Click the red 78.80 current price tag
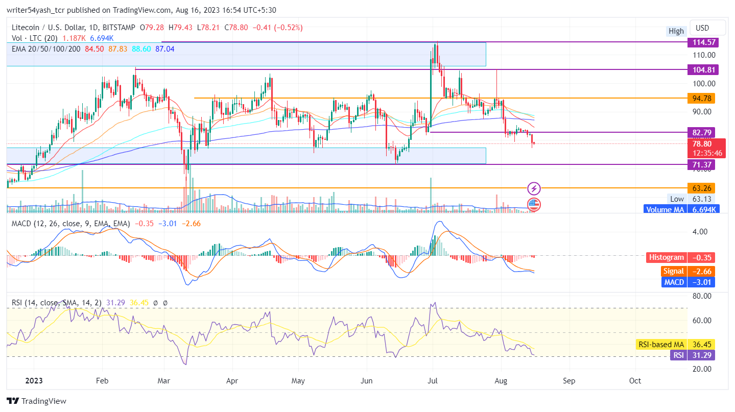 [706, 144]
